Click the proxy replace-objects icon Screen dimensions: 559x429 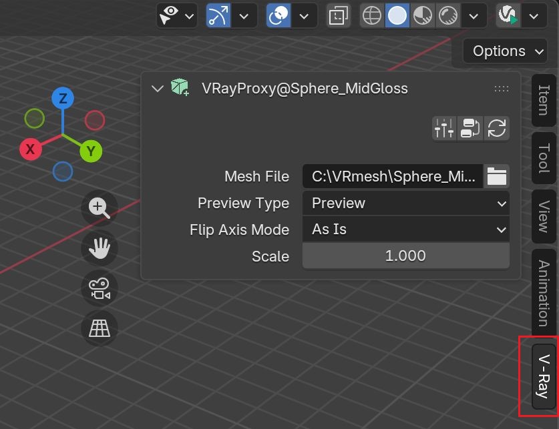[470, 128]
